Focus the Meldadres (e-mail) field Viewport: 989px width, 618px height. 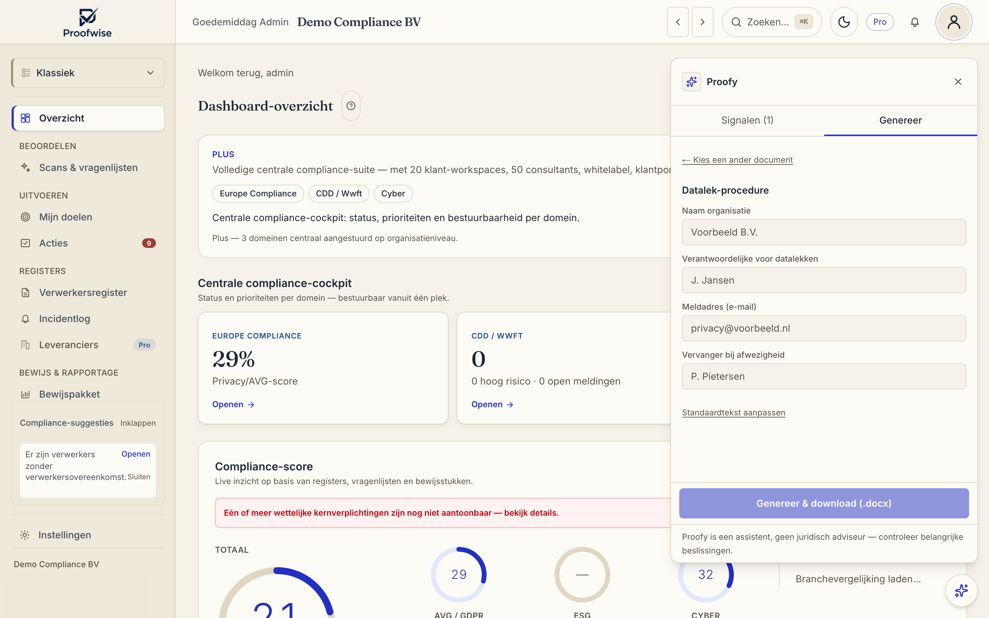pos(824,328)
